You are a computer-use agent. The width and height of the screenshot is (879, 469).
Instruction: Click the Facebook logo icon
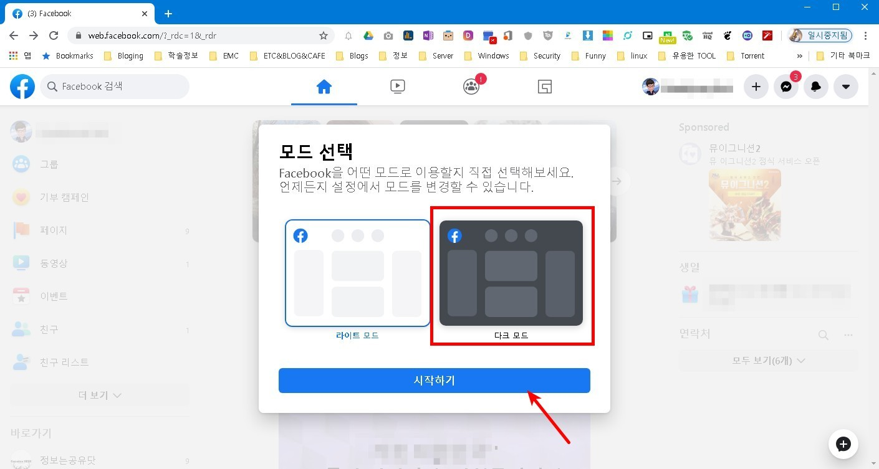pyautogui.click(x=22, y=87)
